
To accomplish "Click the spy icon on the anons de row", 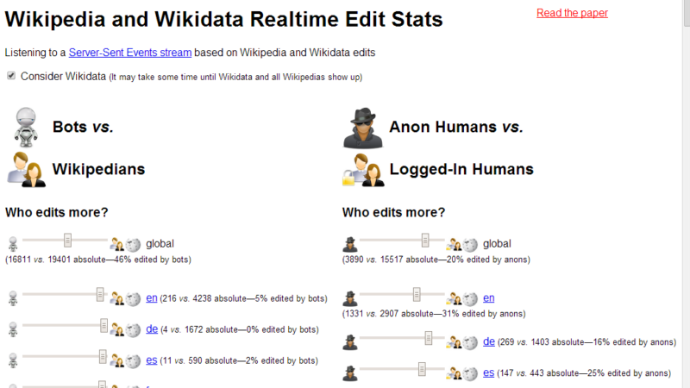I will (x=350, y=342).
